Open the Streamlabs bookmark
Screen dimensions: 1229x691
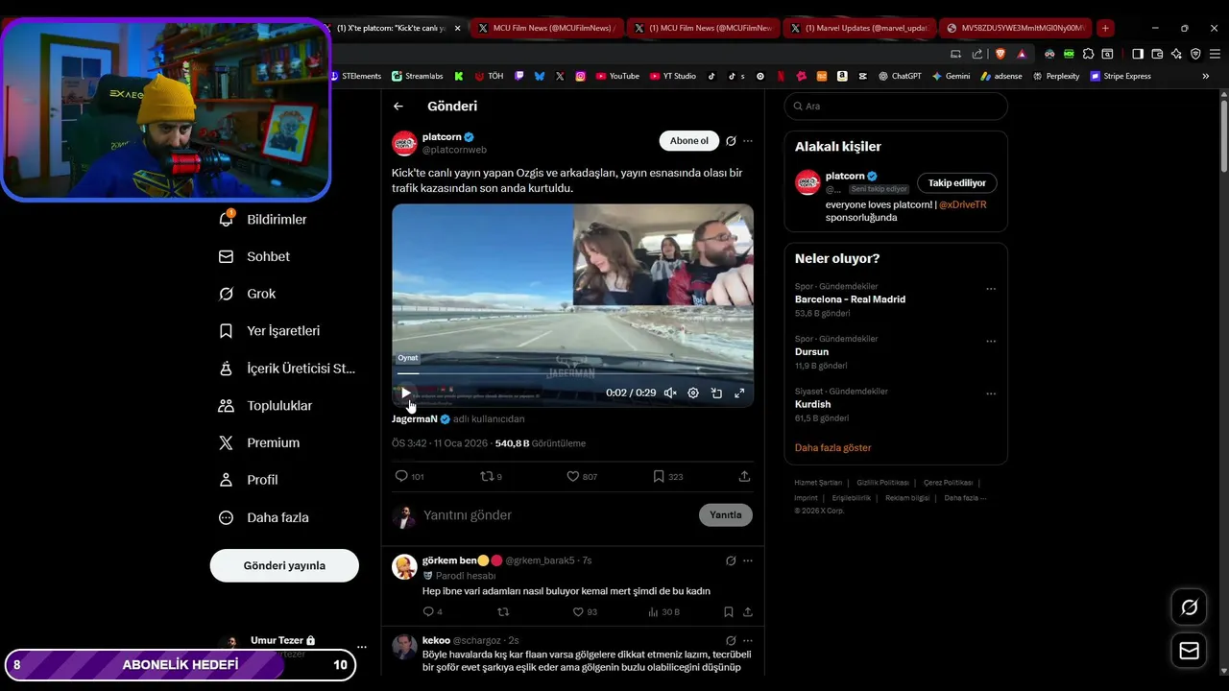click(x=417, y=76)
